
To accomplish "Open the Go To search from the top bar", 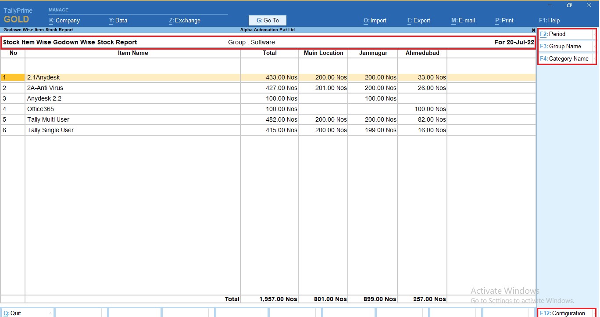I will 267,20.
